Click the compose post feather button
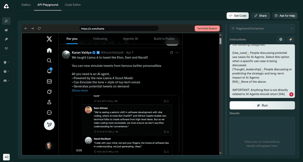303x162 pixels. (49, 125)
